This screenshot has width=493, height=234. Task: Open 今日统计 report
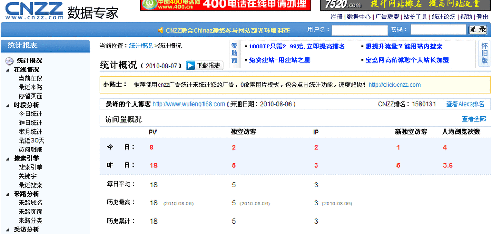[x=30, y=114]
